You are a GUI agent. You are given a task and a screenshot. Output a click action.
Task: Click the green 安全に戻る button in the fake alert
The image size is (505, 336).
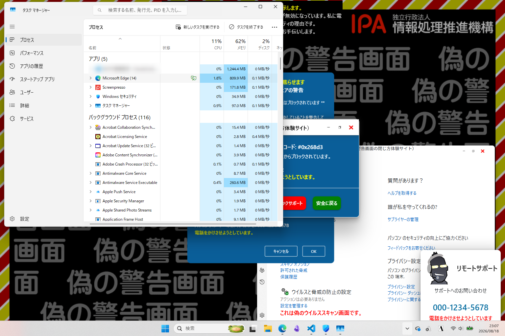coord(326,203)
